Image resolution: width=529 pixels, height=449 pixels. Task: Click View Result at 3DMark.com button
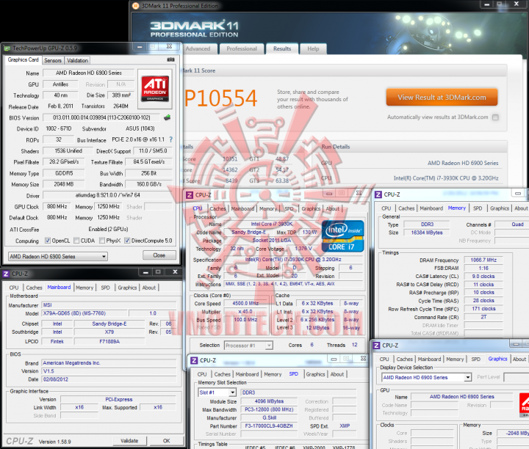(x=442, y=98)
